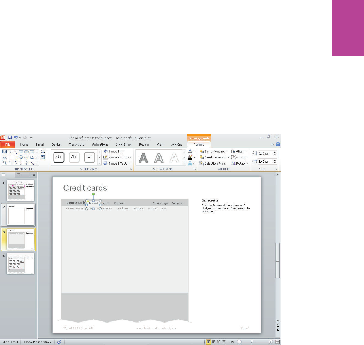
Task: Switch to the Insert tab
Action: (x=40, y=144)
